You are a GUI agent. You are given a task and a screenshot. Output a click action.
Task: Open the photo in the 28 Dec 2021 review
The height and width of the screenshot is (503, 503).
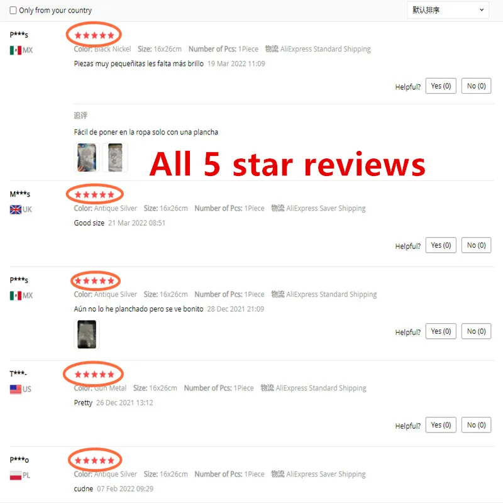click(x=87, y=334)
